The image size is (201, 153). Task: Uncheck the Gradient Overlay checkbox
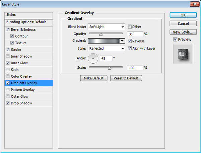pyautogui.click(x=8, y=83)
